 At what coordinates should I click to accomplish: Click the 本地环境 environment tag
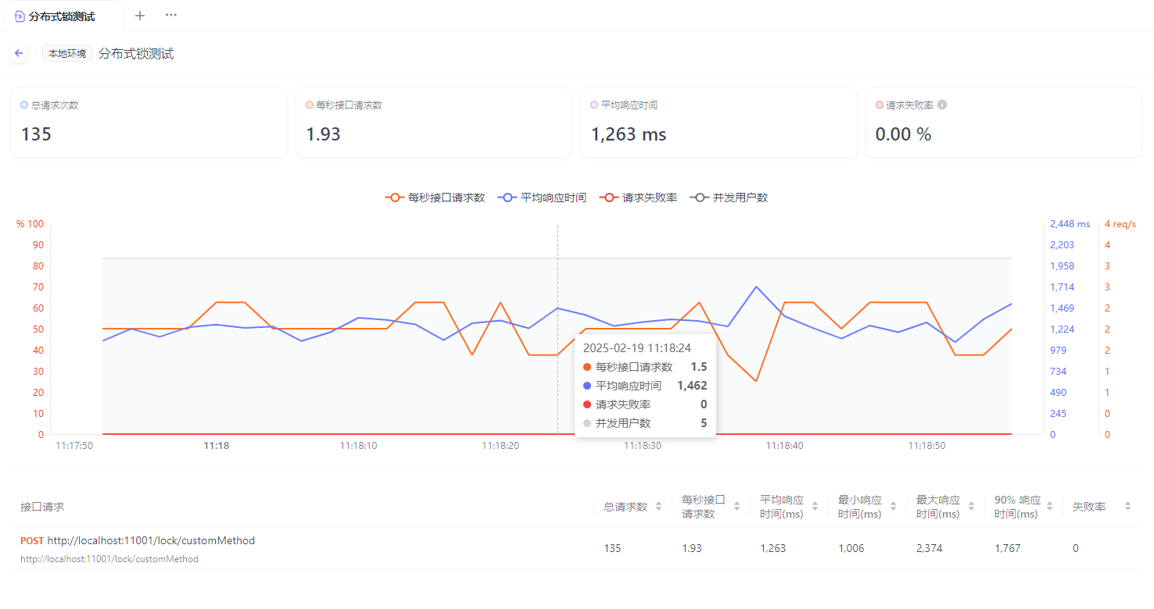pos(67,54)
